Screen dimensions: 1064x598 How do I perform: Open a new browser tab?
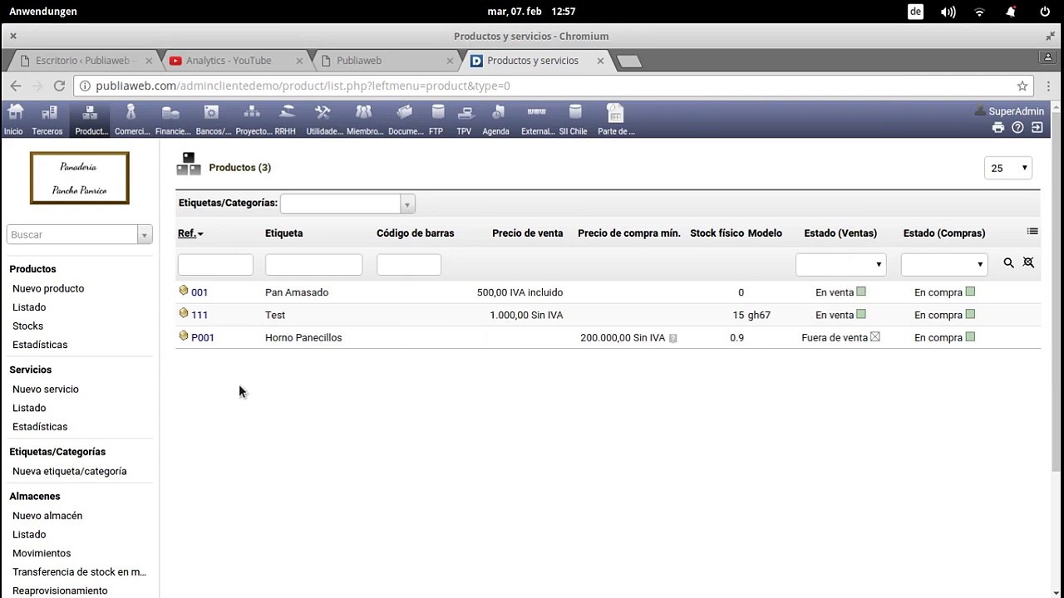coord(629,61)
